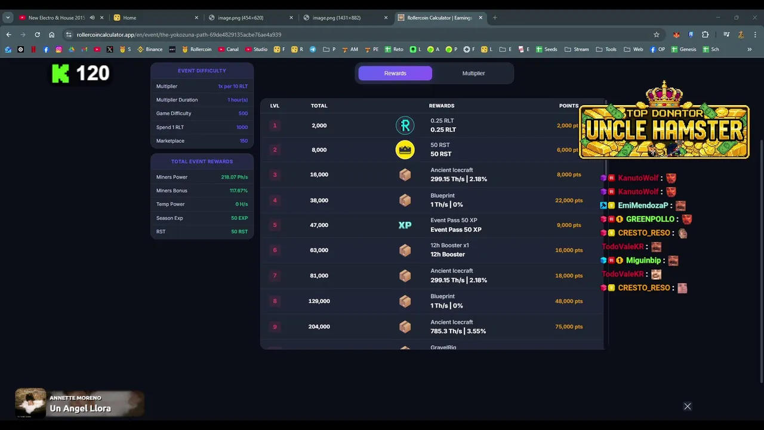Expand the P bookmarks folder
The height and width of the screenshot is (430, 764).
(x=329, y=50)
